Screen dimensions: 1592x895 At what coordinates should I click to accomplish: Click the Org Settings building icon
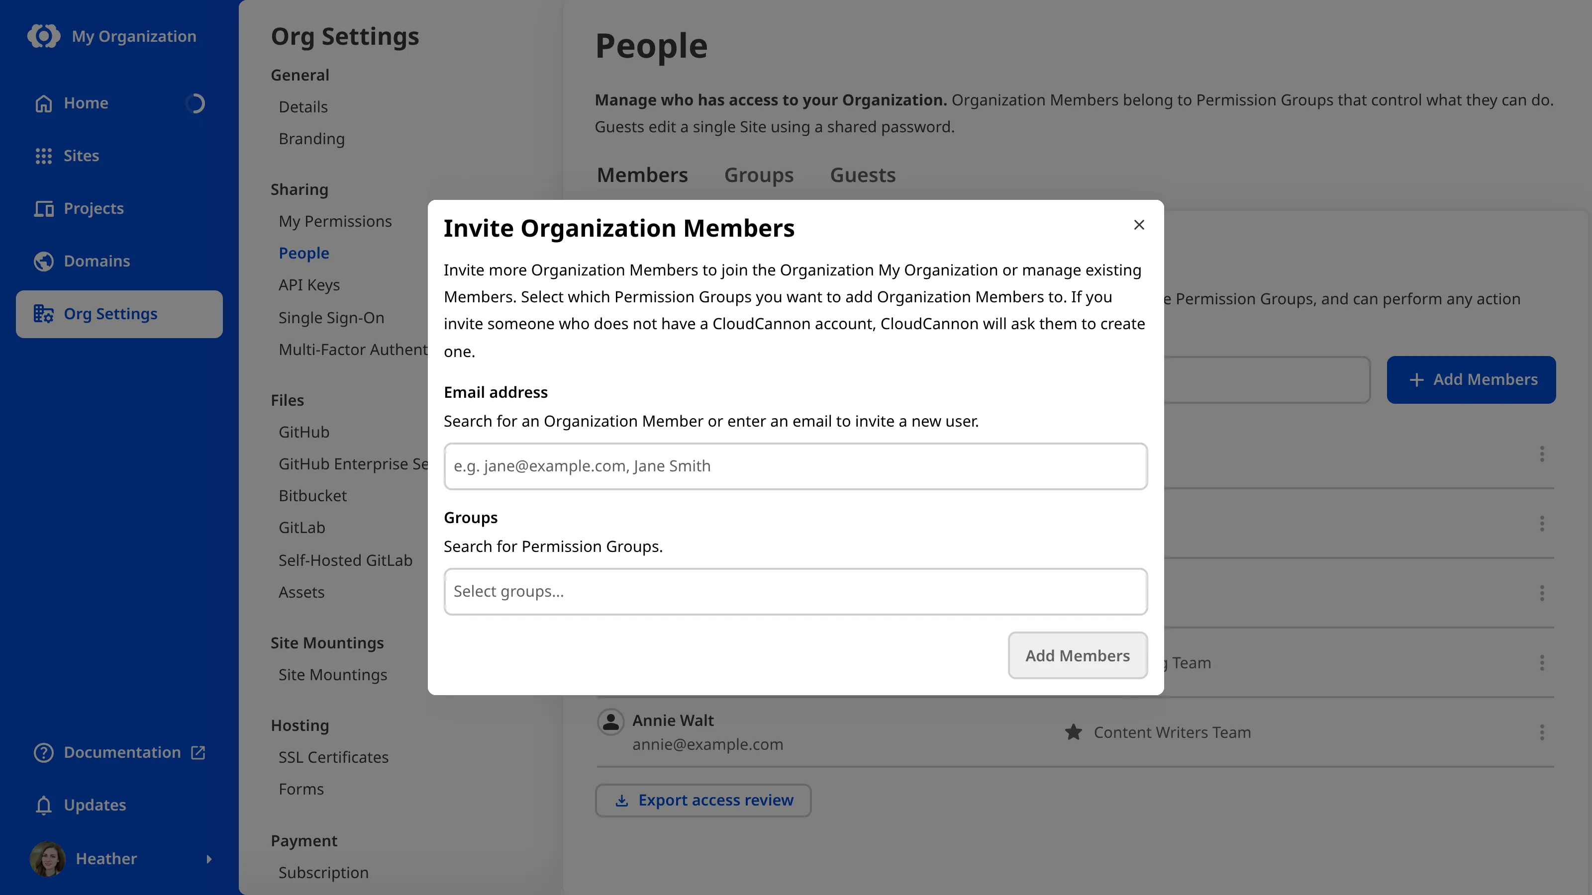tap(43, 314)
